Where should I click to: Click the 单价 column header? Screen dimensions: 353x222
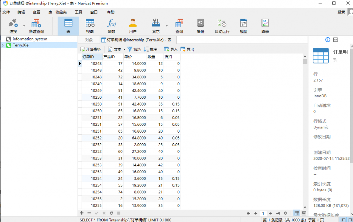coord(135,57)
